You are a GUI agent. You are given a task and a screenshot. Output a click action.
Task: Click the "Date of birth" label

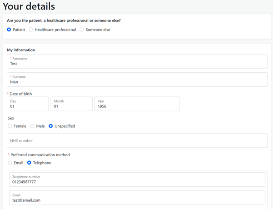[21, 94]
